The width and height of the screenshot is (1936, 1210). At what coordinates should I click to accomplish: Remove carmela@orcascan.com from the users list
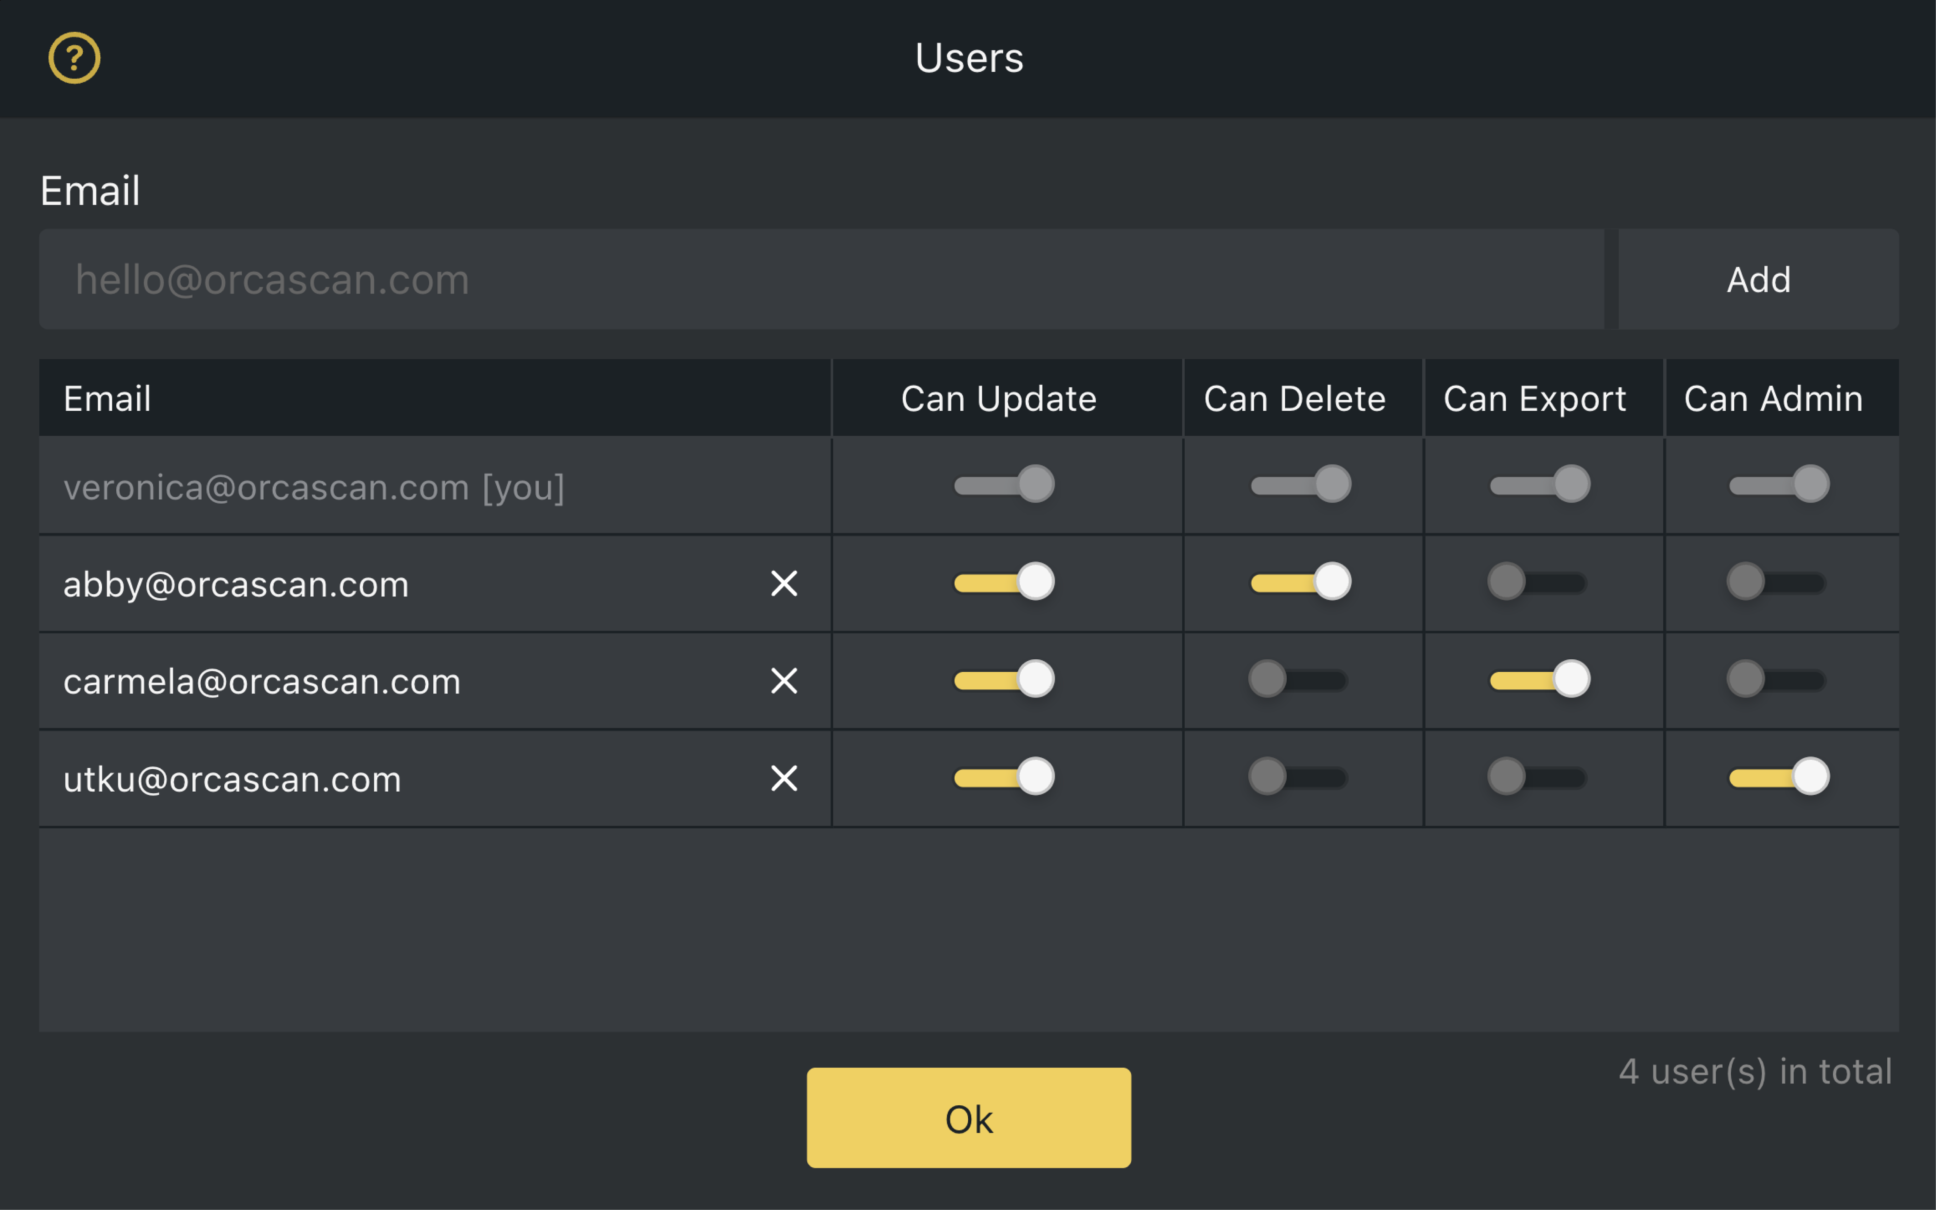(x=785, y=681)
